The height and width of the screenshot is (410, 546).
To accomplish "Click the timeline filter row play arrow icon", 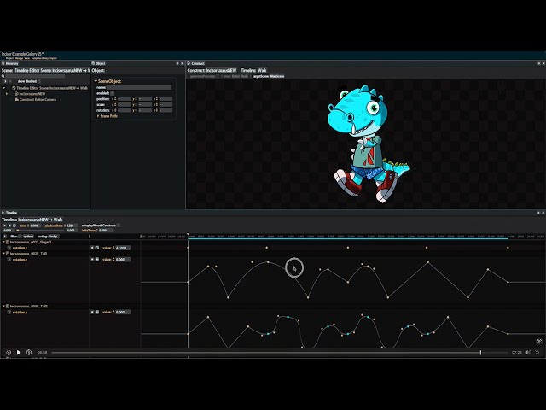I will point(5,237).
